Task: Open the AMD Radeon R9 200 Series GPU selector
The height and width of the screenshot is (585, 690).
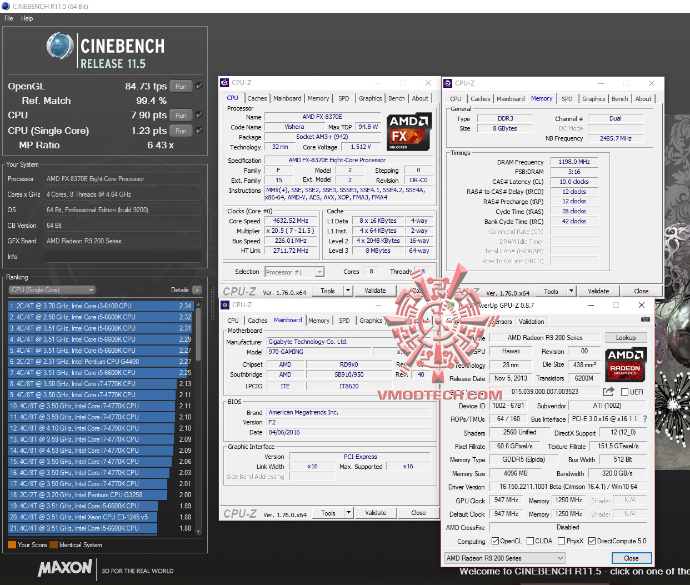Action: (504, 558)
